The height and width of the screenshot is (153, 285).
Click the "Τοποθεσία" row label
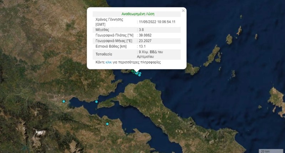pos(104,54)
